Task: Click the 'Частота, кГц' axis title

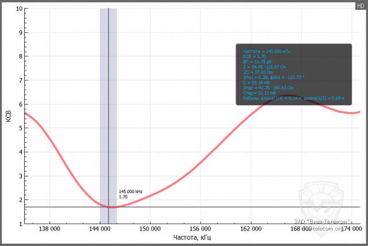Action: [192, 237]
